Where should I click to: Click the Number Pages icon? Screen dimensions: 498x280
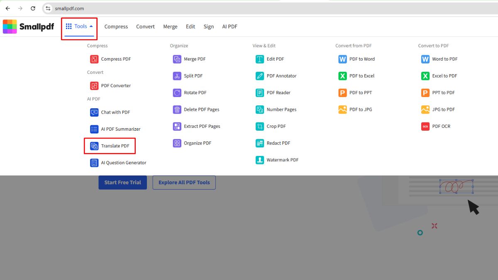click(260, 110)
